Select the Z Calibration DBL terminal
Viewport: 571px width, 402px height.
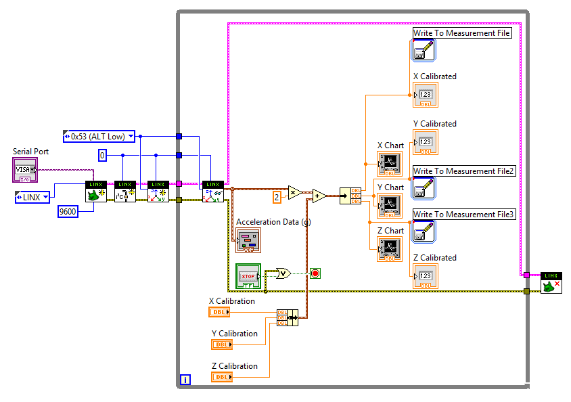pos(222,377)
